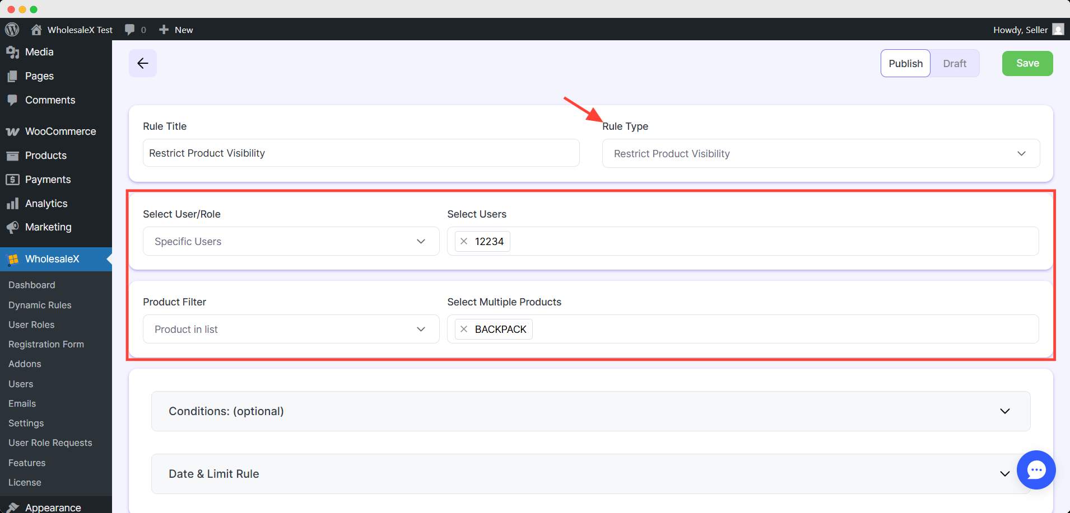Open Features submenu
The image size is (1070, 513).
[27, 463]
